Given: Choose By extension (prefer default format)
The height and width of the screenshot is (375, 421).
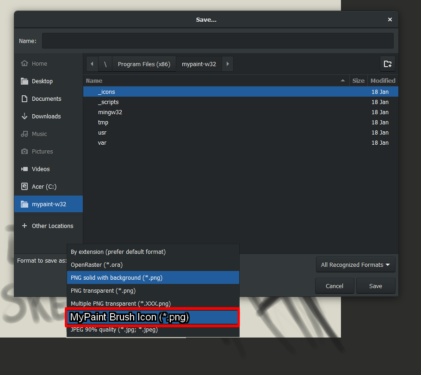Looking at the screenshot, I should tap(153, 252).
